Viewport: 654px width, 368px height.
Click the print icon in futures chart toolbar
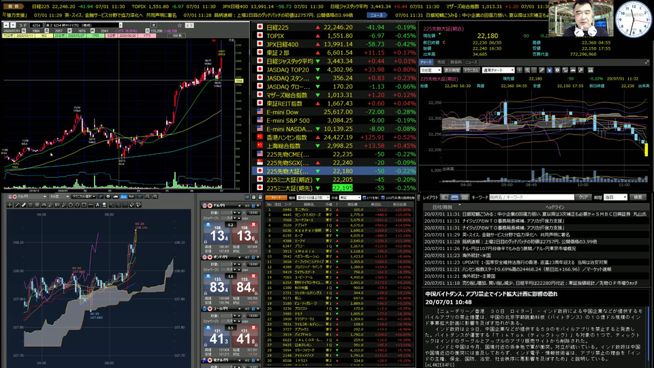tap(591, 70)
